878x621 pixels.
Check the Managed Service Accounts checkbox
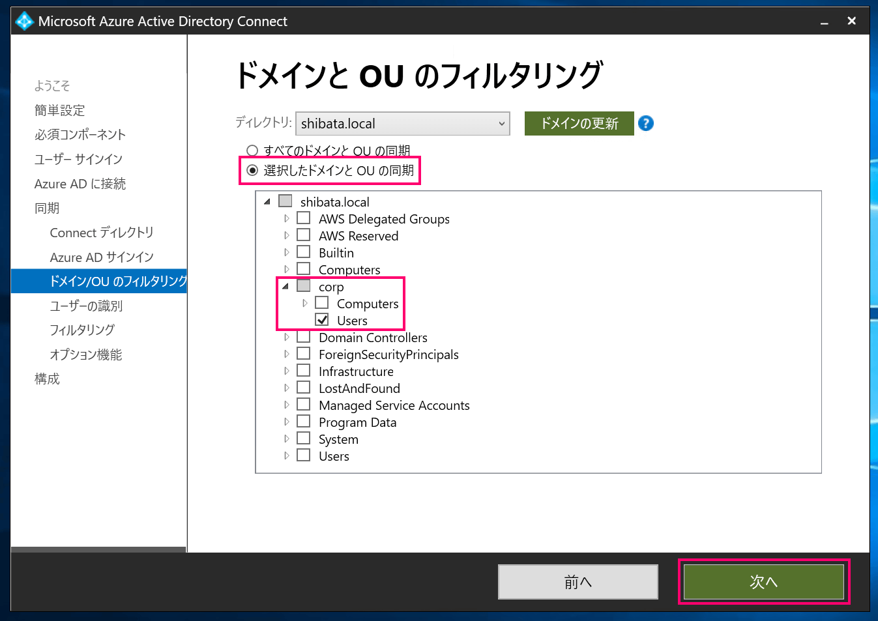(303, 404)
